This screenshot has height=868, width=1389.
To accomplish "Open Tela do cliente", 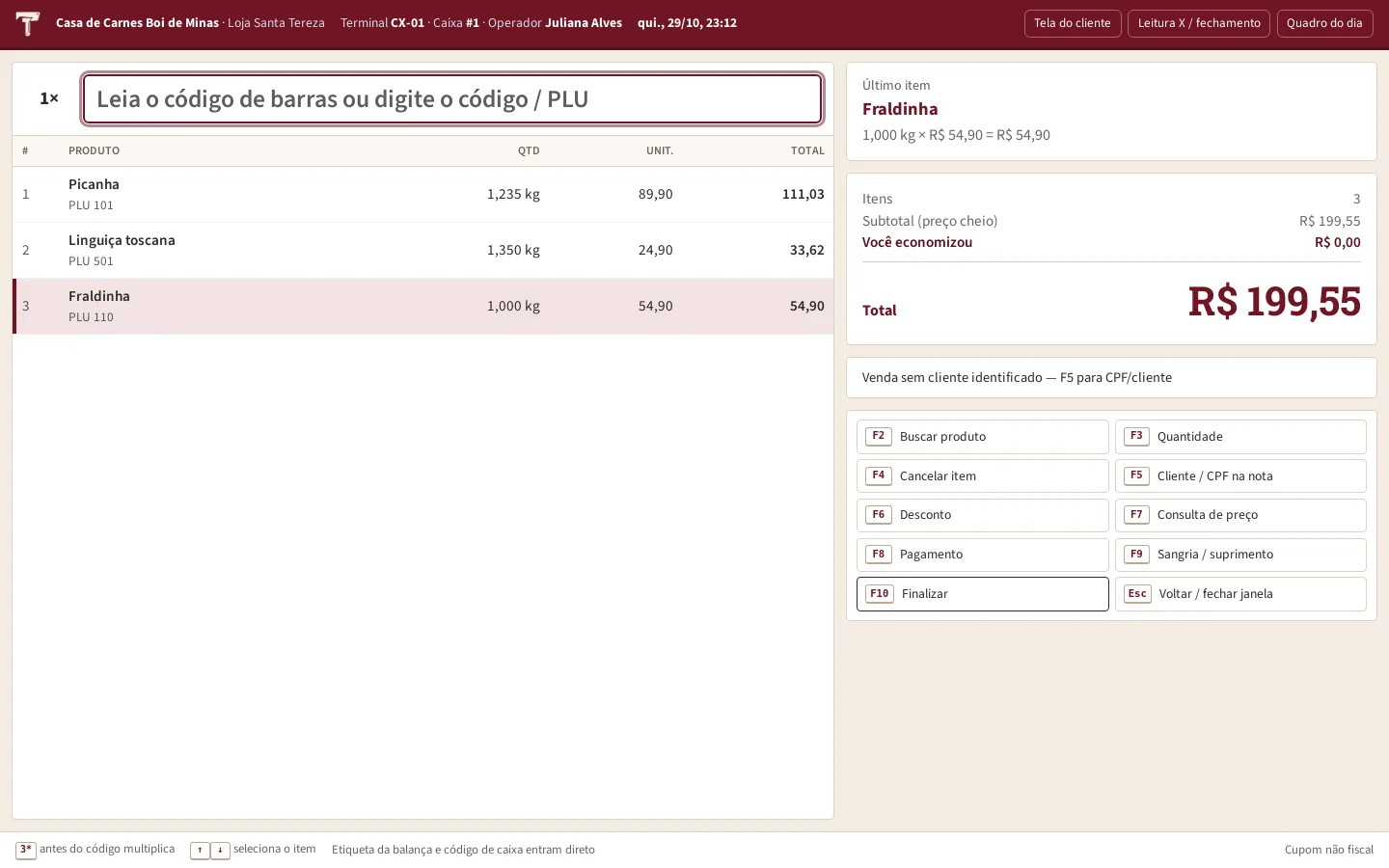I will [1073, 23].
